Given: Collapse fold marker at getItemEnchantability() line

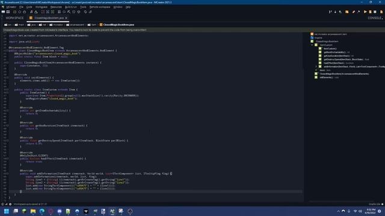Looking at the screenshot, I should pyautogui.click(x=8, y=110).
